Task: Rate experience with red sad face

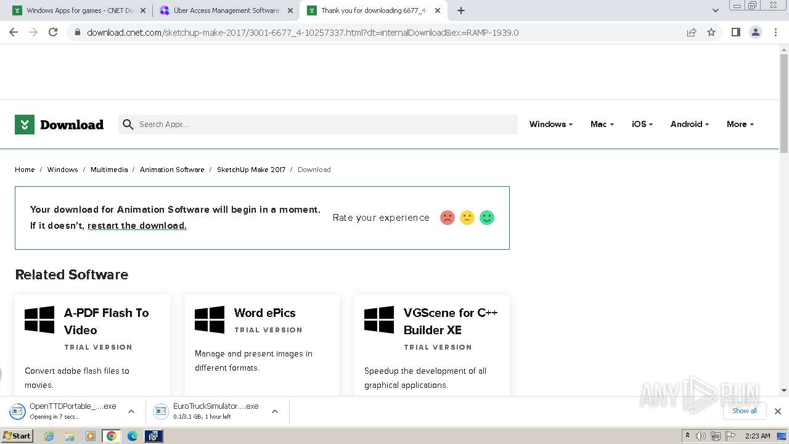Action: [448, 218]
